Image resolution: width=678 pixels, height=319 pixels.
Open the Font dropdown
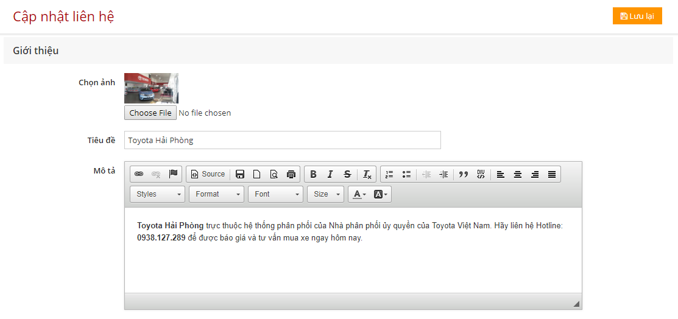pos(275,194)
